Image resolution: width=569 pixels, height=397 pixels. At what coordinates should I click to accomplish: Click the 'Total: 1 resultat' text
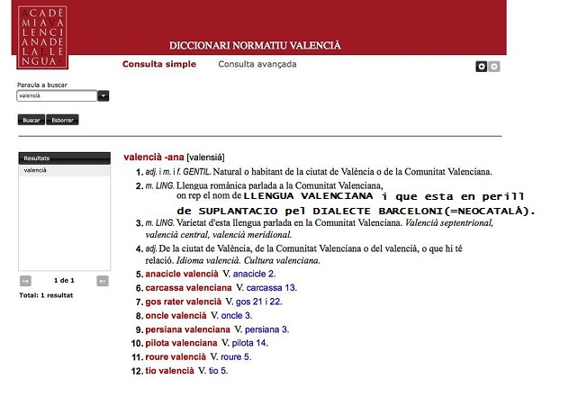point(46,295)
